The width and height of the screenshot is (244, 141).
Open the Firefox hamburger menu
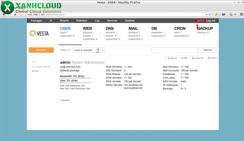point(242,14)
